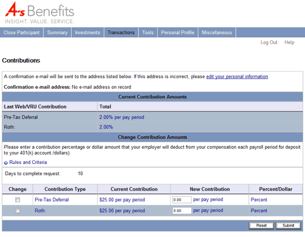
Task: Click the Roth contribution type text
Action: click(40, 211)
